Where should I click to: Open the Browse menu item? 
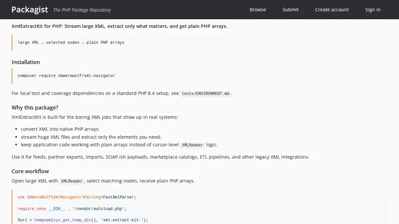(258, 10)
